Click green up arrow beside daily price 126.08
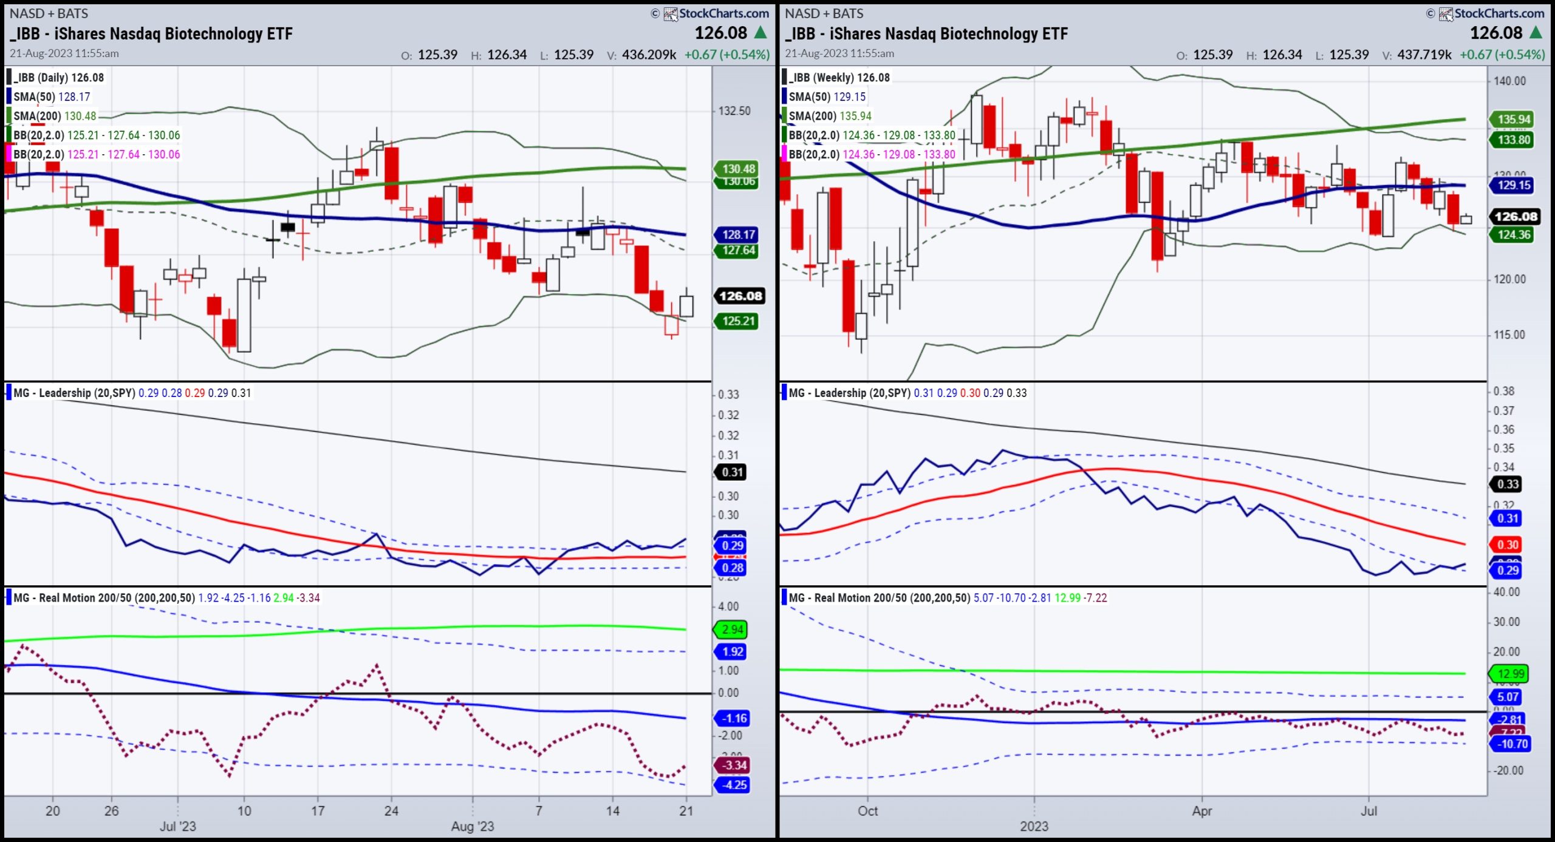 (x=760, y=32)
